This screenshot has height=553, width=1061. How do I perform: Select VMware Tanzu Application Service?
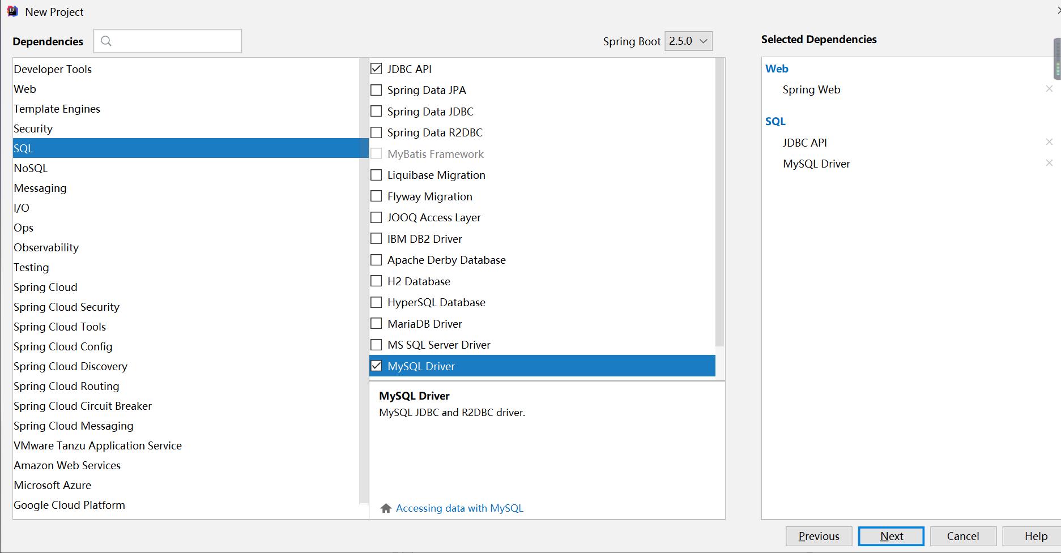point(186,445)
